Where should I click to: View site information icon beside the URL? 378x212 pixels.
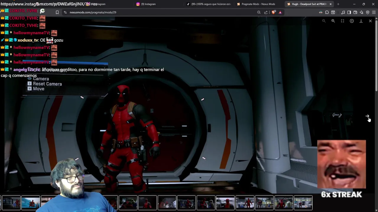click(65, 12)
